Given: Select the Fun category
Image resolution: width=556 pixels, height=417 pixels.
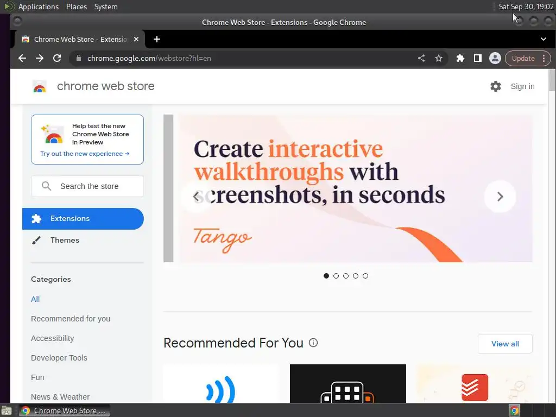Looking at the screenshot, I should 37,377.
